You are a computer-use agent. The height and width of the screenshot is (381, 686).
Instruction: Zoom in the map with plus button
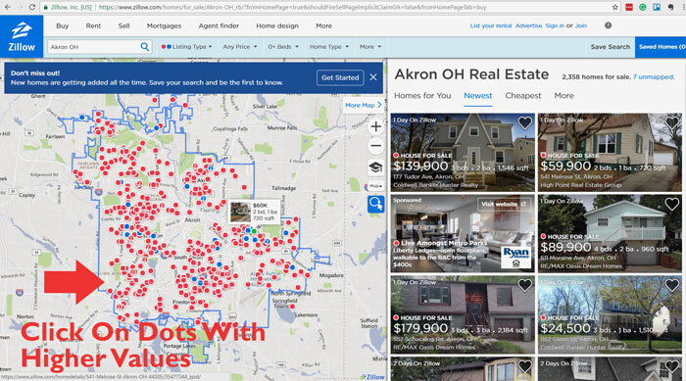[375, 127]
